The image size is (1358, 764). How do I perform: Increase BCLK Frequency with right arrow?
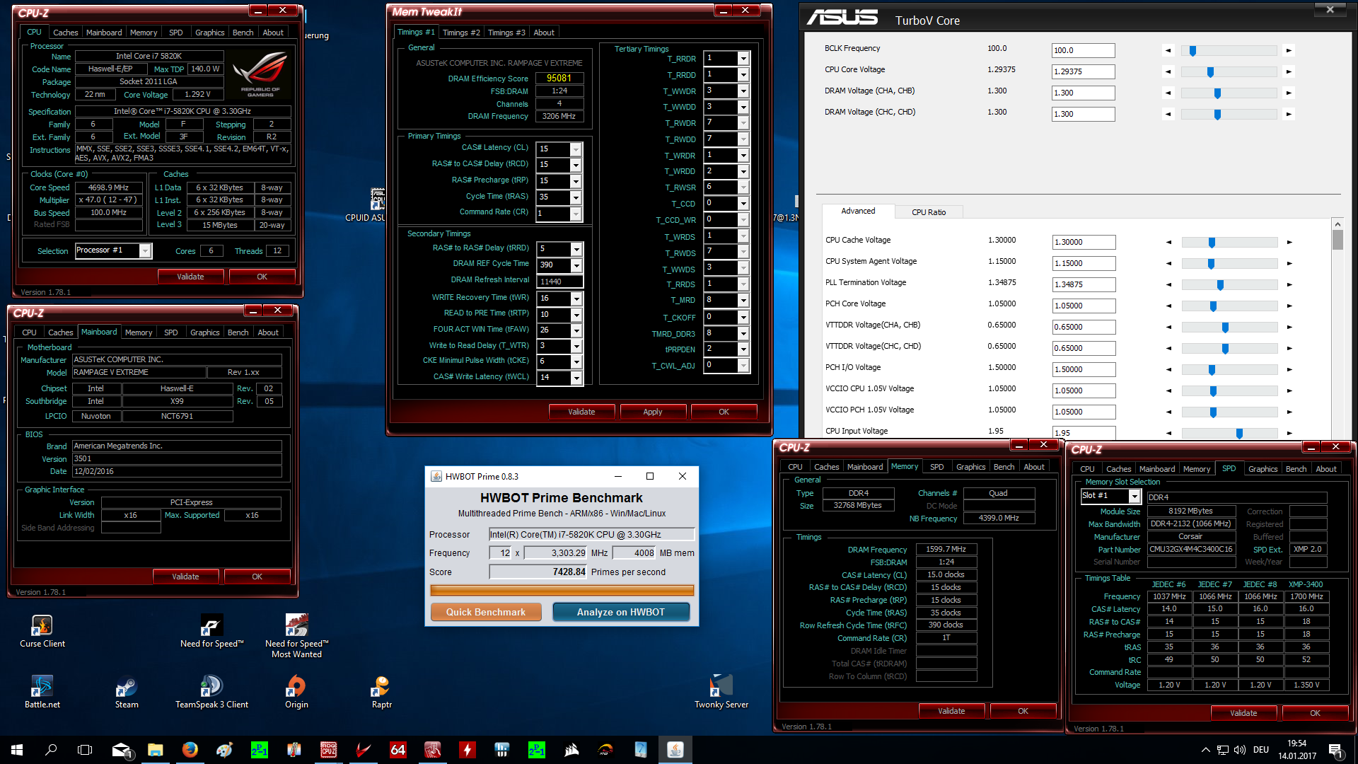tap(1289, 50)
